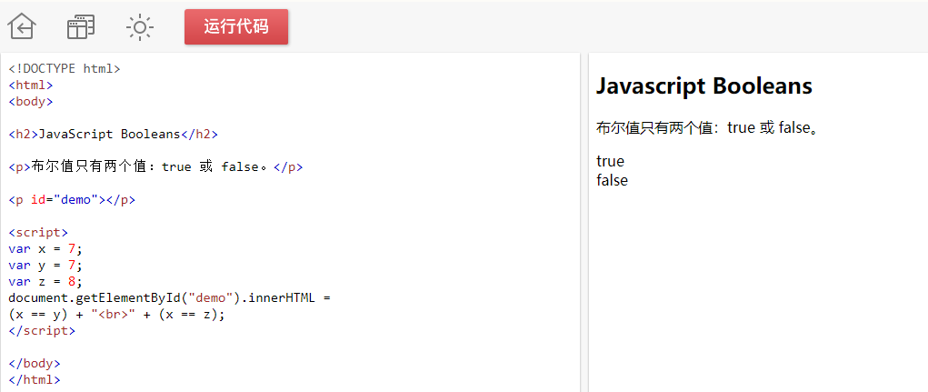The image size is (928, 392).
Task: Click the document.getElementById code line
Action: (169, 298)
